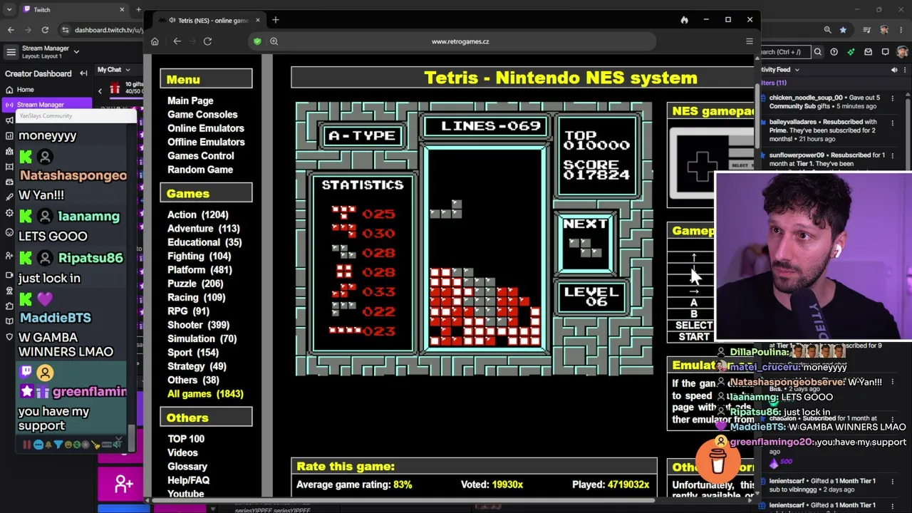Image resolution: width=912 pixels, height=513 pixels.
Task: Click the Twitch dashboard search field
Action: [784, 52]
